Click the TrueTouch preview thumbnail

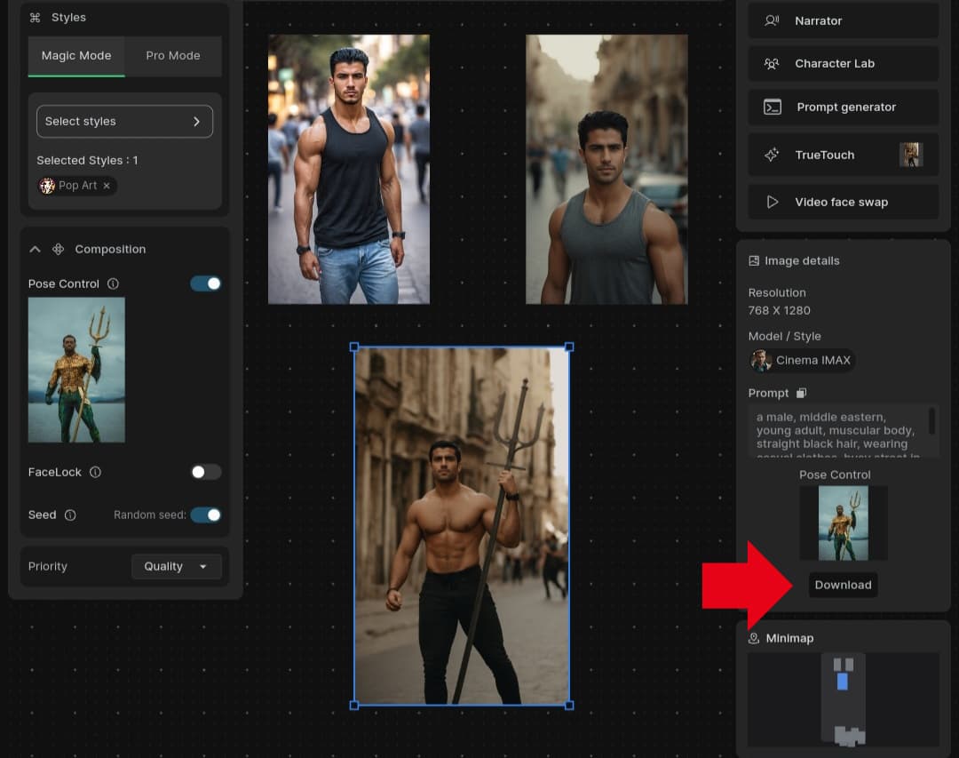pos(911,155)
